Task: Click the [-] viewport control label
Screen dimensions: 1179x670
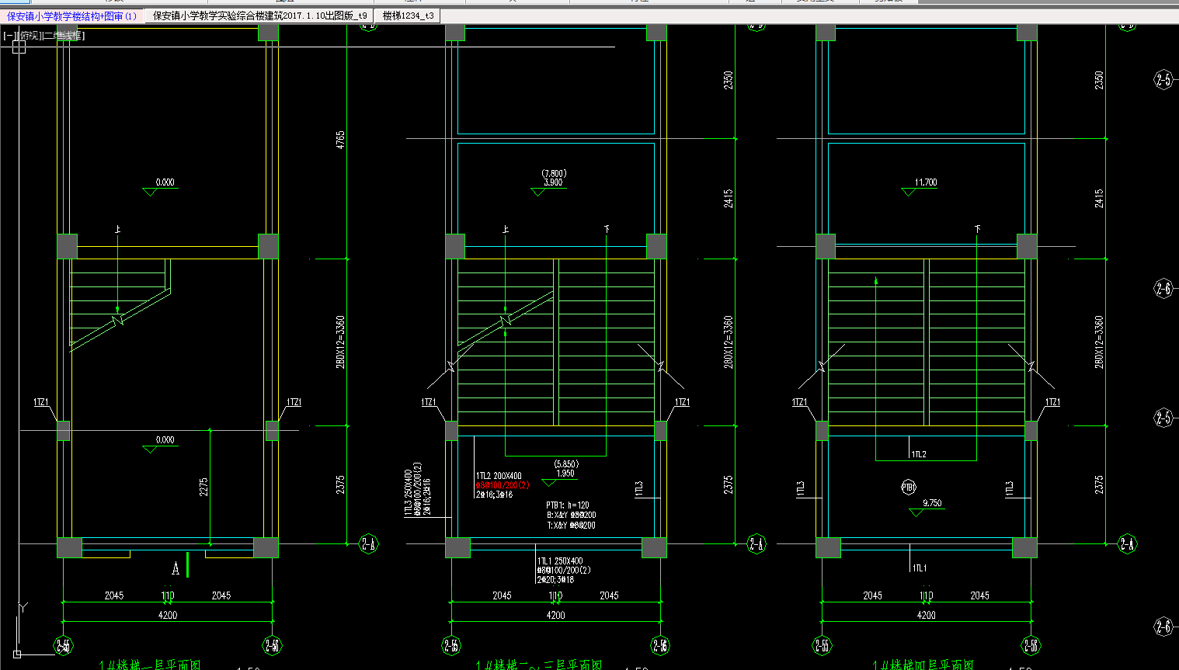Action: 9,36
